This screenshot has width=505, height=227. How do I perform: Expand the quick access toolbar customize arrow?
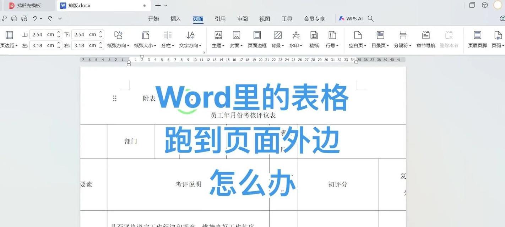(x=60, y=18)
